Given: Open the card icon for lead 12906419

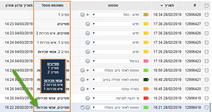Looking at the screenshot, I should coord(88,98).
